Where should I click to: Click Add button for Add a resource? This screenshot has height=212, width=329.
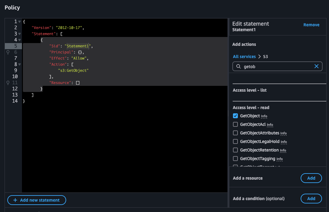pos(311,178)
